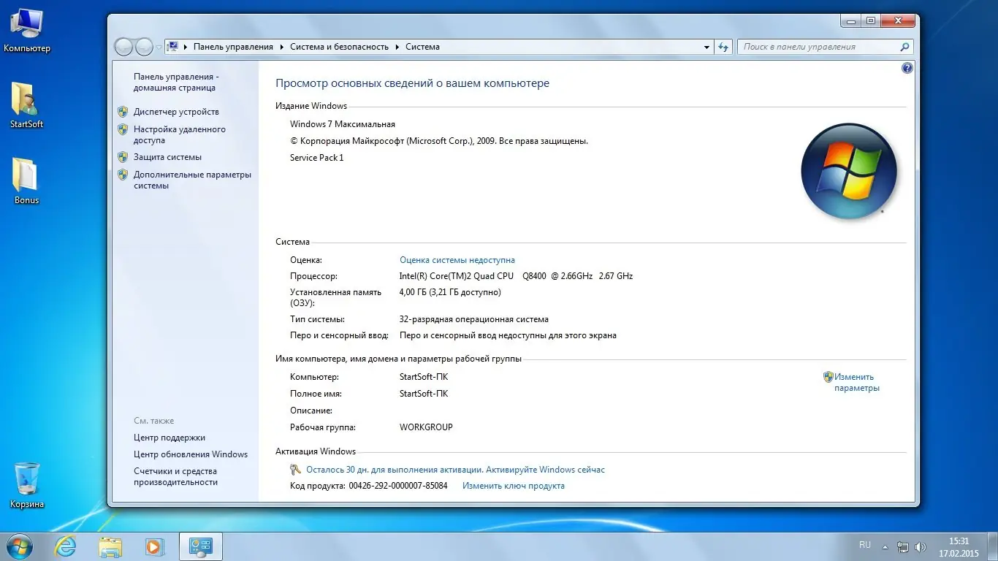
Task: Click the page heading Просмотр основных сведений
Action: pos(412,83)
